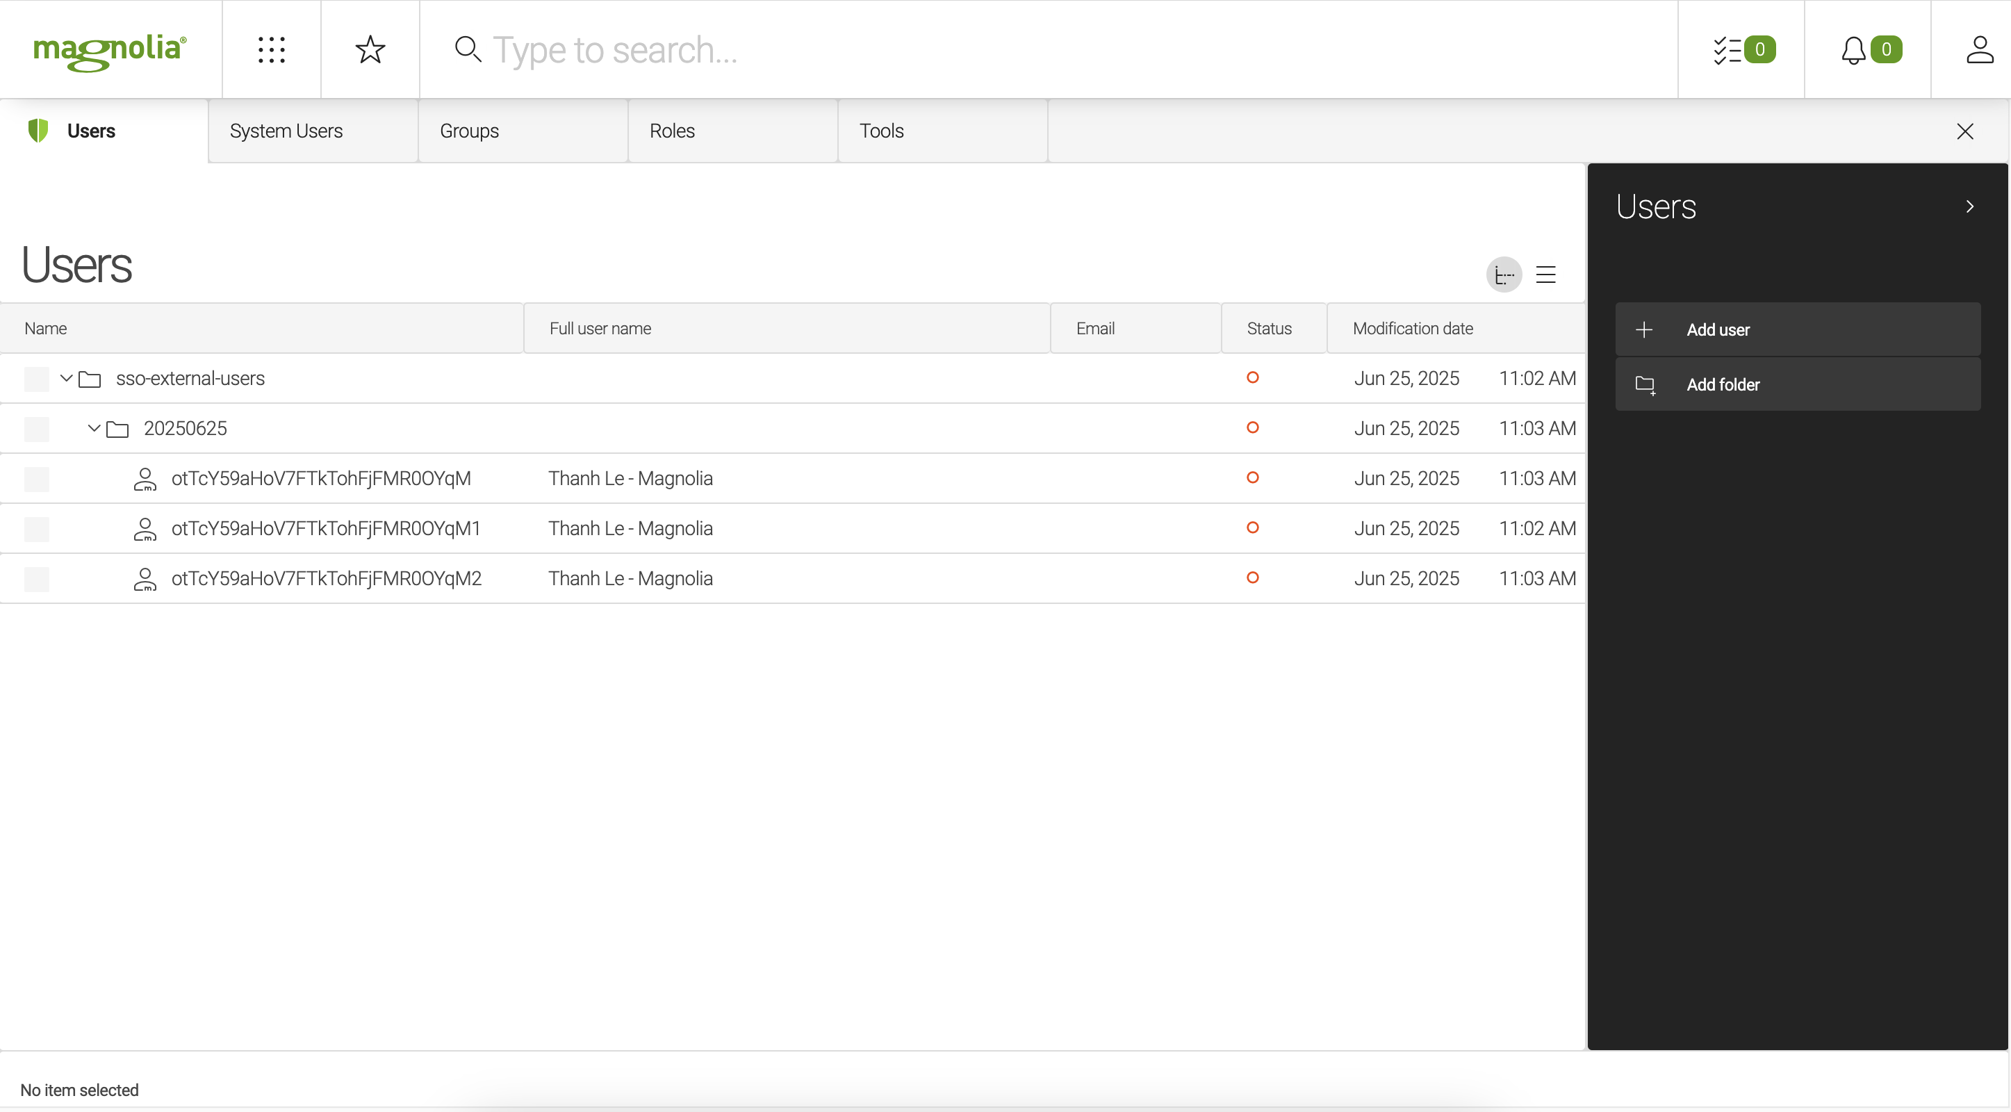The height and width of the screenshot is (1112, 2011).
Task: Select row sso-external-users
Action: tap(792, 379)
